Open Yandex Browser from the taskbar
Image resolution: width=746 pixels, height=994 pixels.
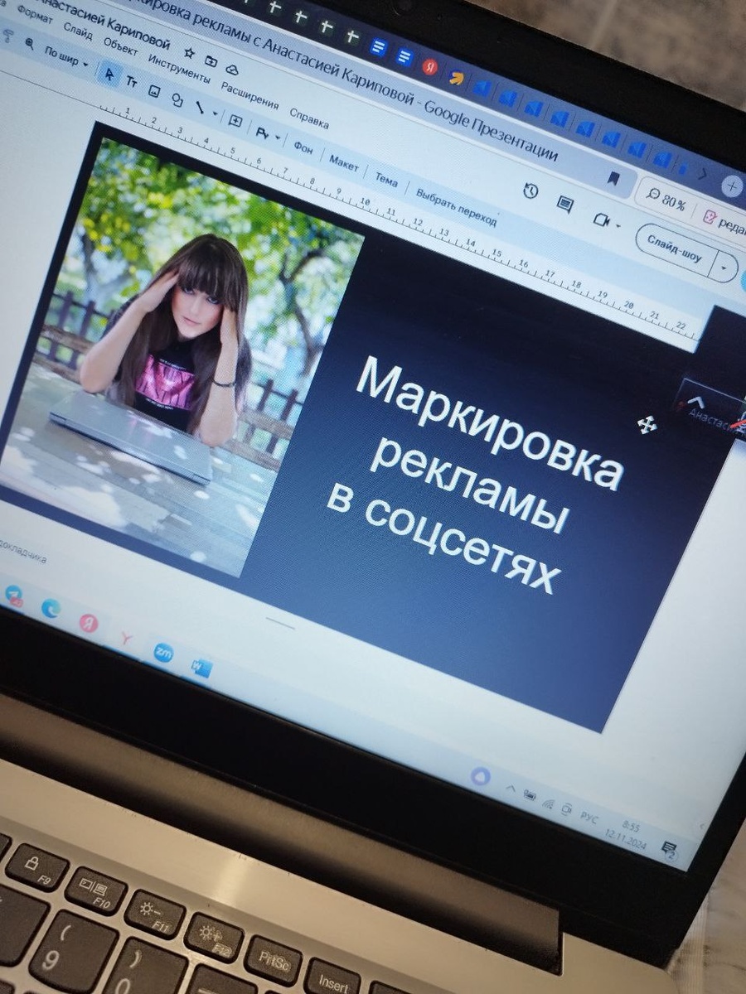point(126,638)
